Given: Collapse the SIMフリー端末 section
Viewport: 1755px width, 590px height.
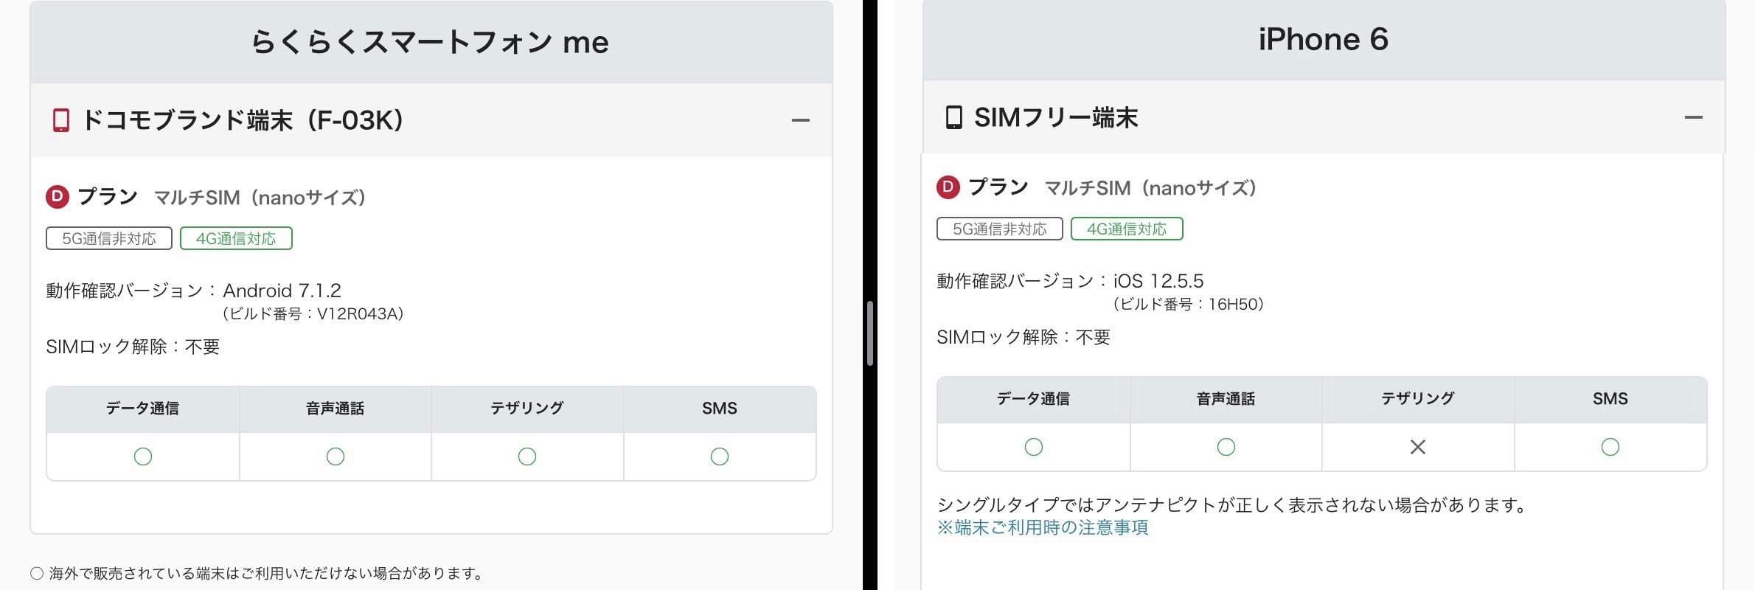Looking at the screenshot, I should coord(1693,117).
